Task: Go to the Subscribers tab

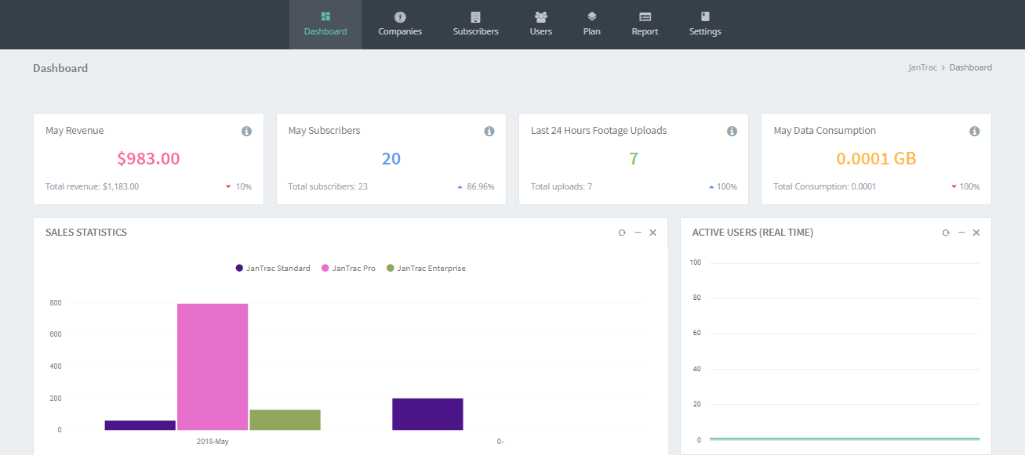Action: [x=475, y=24]
